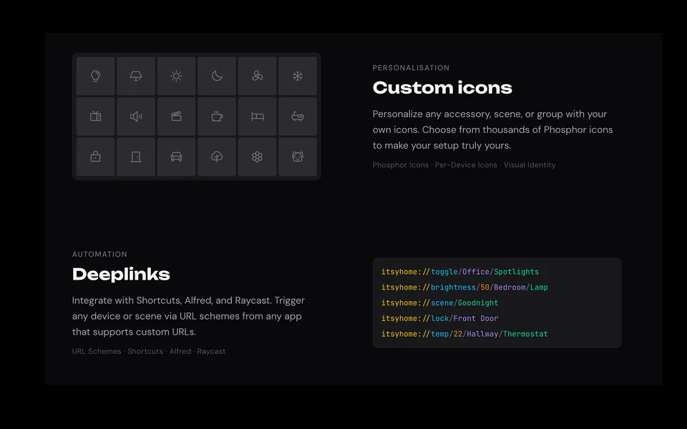The height and width of the screenshot is (429, 687).
Task: Pick the sun icon tile
Action: pos(177,77)
